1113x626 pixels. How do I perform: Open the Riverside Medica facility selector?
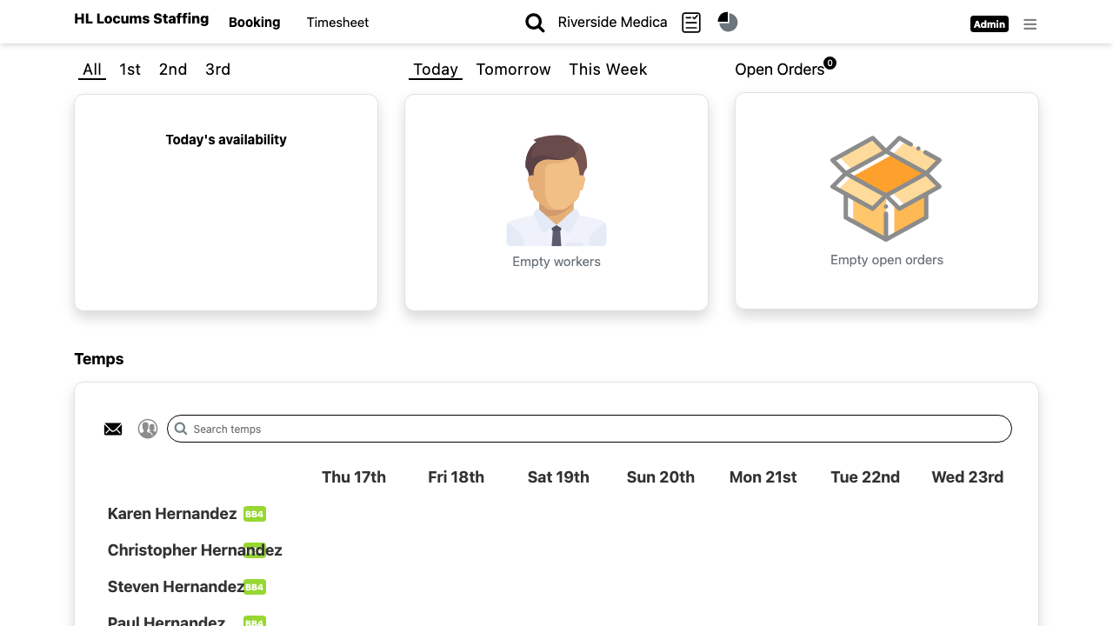point(613,23)
